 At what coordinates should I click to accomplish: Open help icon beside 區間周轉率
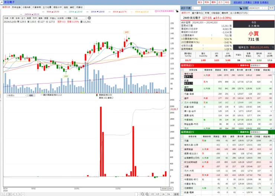point(203,49)
